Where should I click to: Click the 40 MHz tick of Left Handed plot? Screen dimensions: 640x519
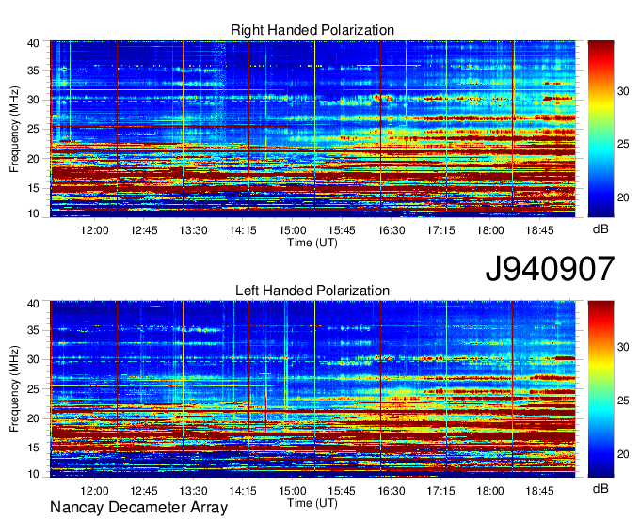pos(33,304)
